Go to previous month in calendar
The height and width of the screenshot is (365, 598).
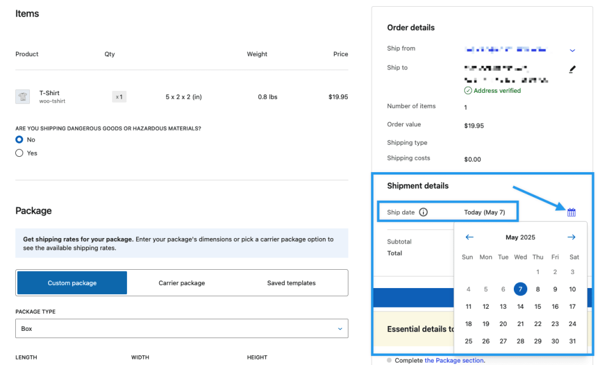pos(469,237)
